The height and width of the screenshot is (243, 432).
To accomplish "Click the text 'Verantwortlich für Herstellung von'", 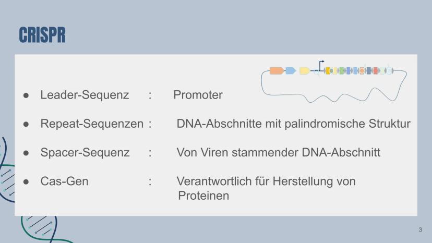I will tap(266, 181).
